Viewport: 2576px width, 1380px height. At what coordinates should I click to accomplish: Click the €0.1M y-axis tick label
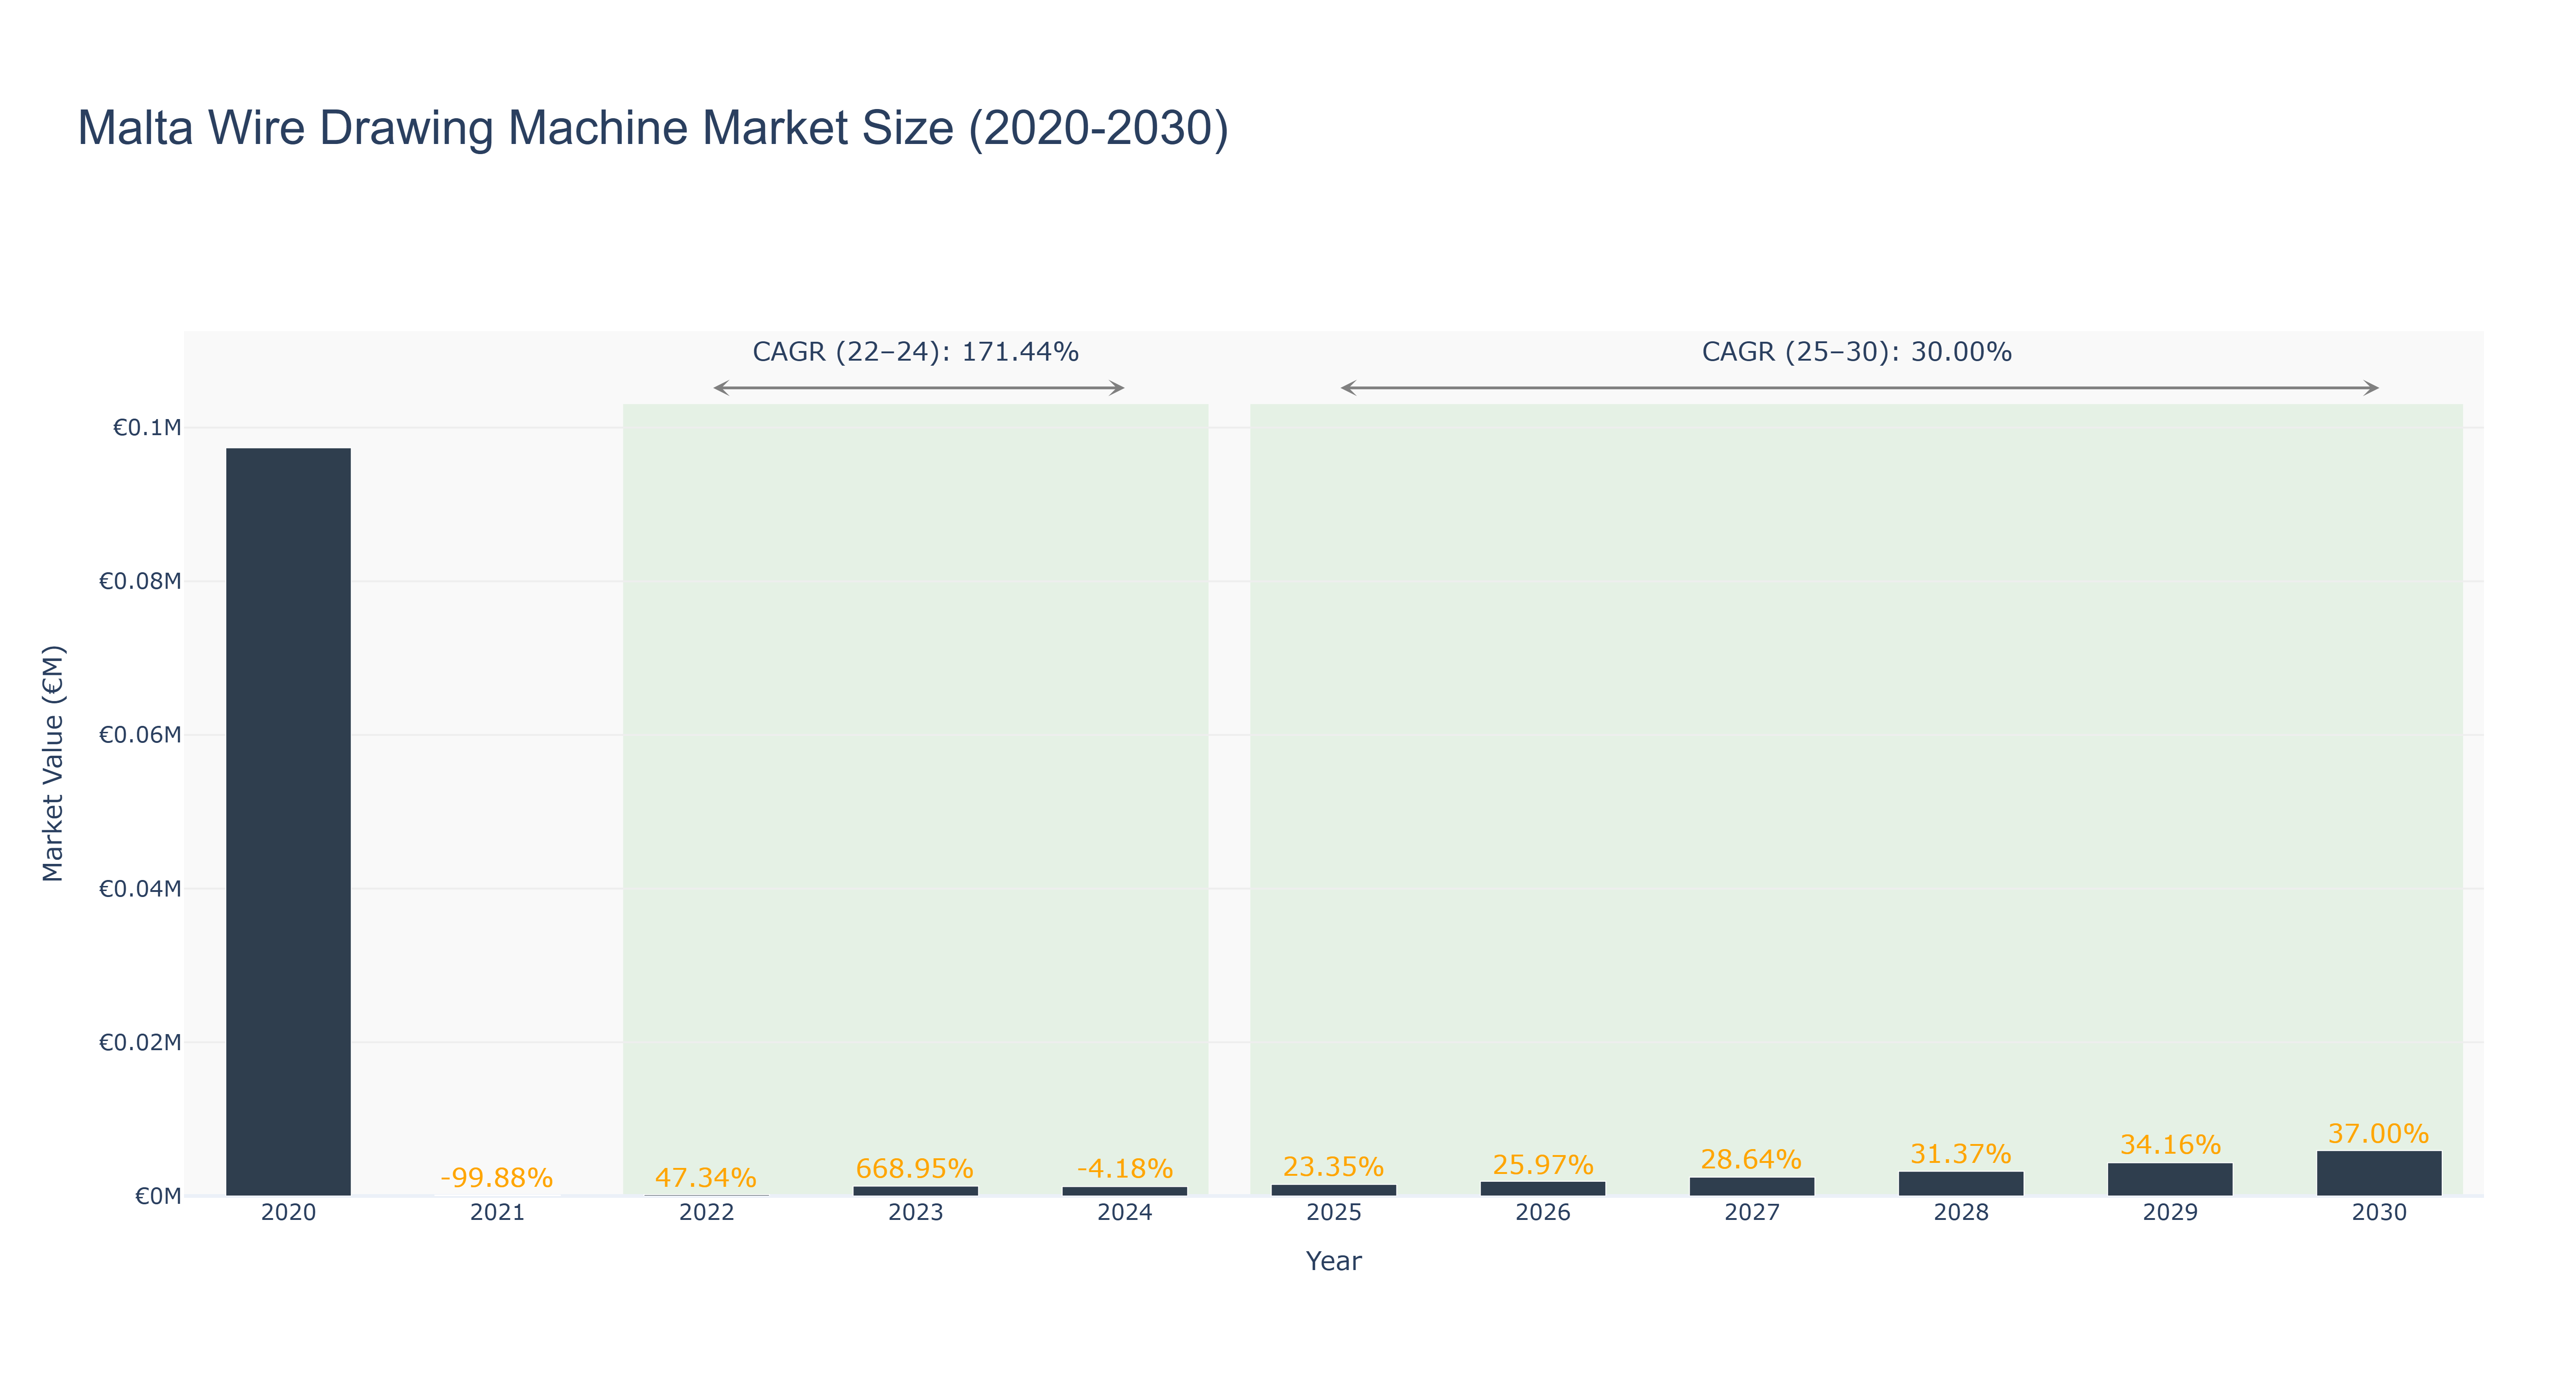(x=147, y=428)
